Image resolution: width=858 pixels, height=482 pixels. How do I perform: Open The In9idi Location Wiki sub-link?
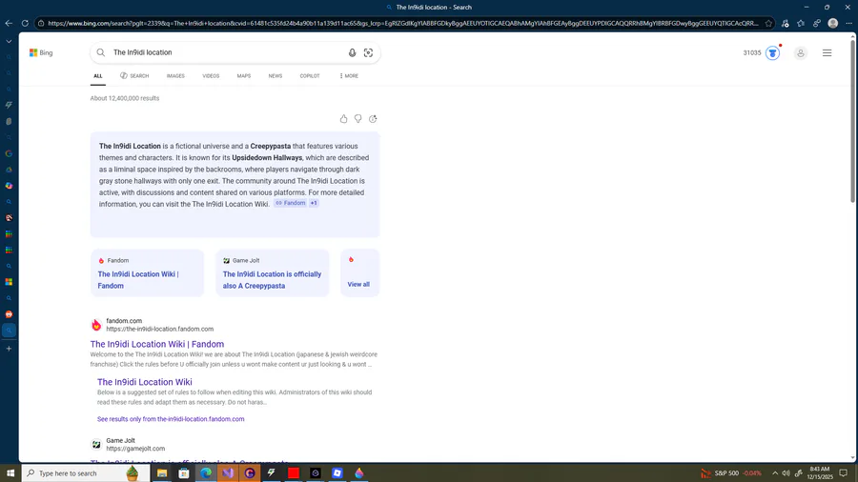pyautogui.click(x=145, y=382)
